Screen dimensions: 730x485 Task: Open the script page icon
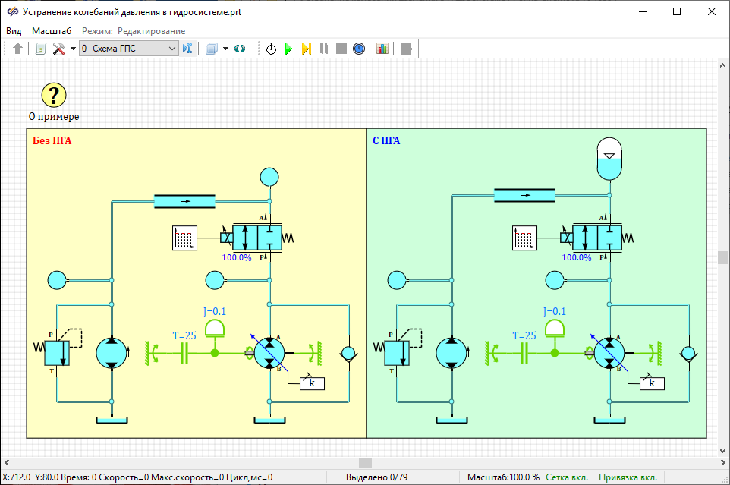tap(41, 49)
